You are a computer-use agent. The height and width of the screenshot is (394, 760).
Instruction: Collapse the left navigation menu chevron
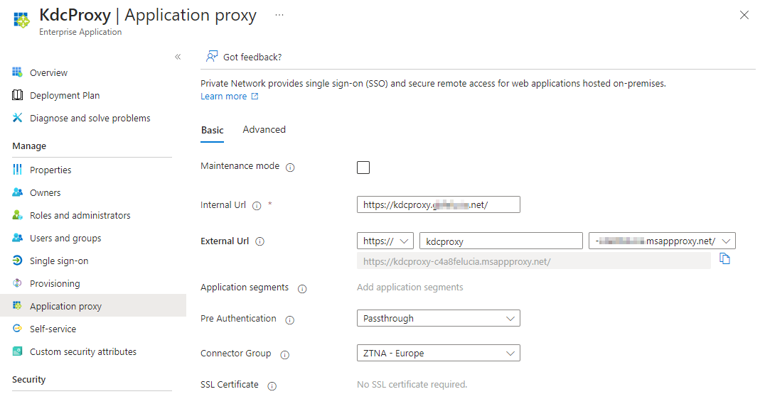coord(178,57)
